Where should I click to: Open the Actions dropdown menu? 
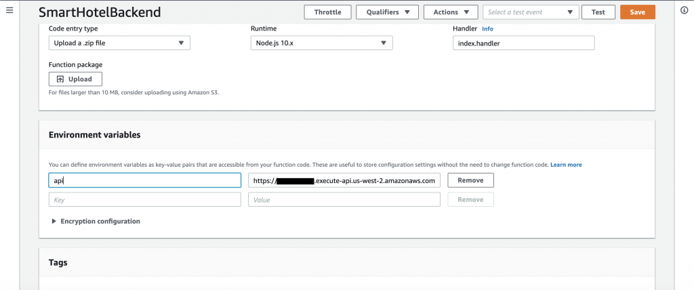coord(451,12)
